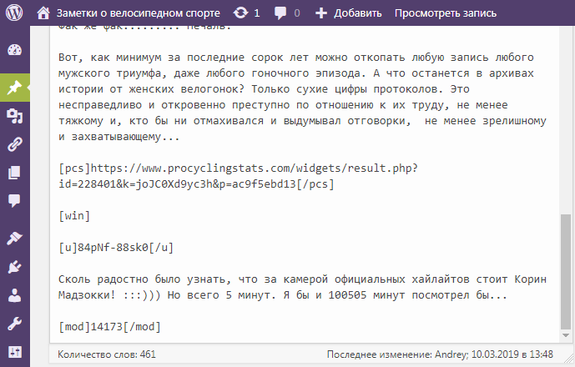Click 'Количество слов: 461' status text
Viewport: 575px width, 367px height.
point(106,354)
